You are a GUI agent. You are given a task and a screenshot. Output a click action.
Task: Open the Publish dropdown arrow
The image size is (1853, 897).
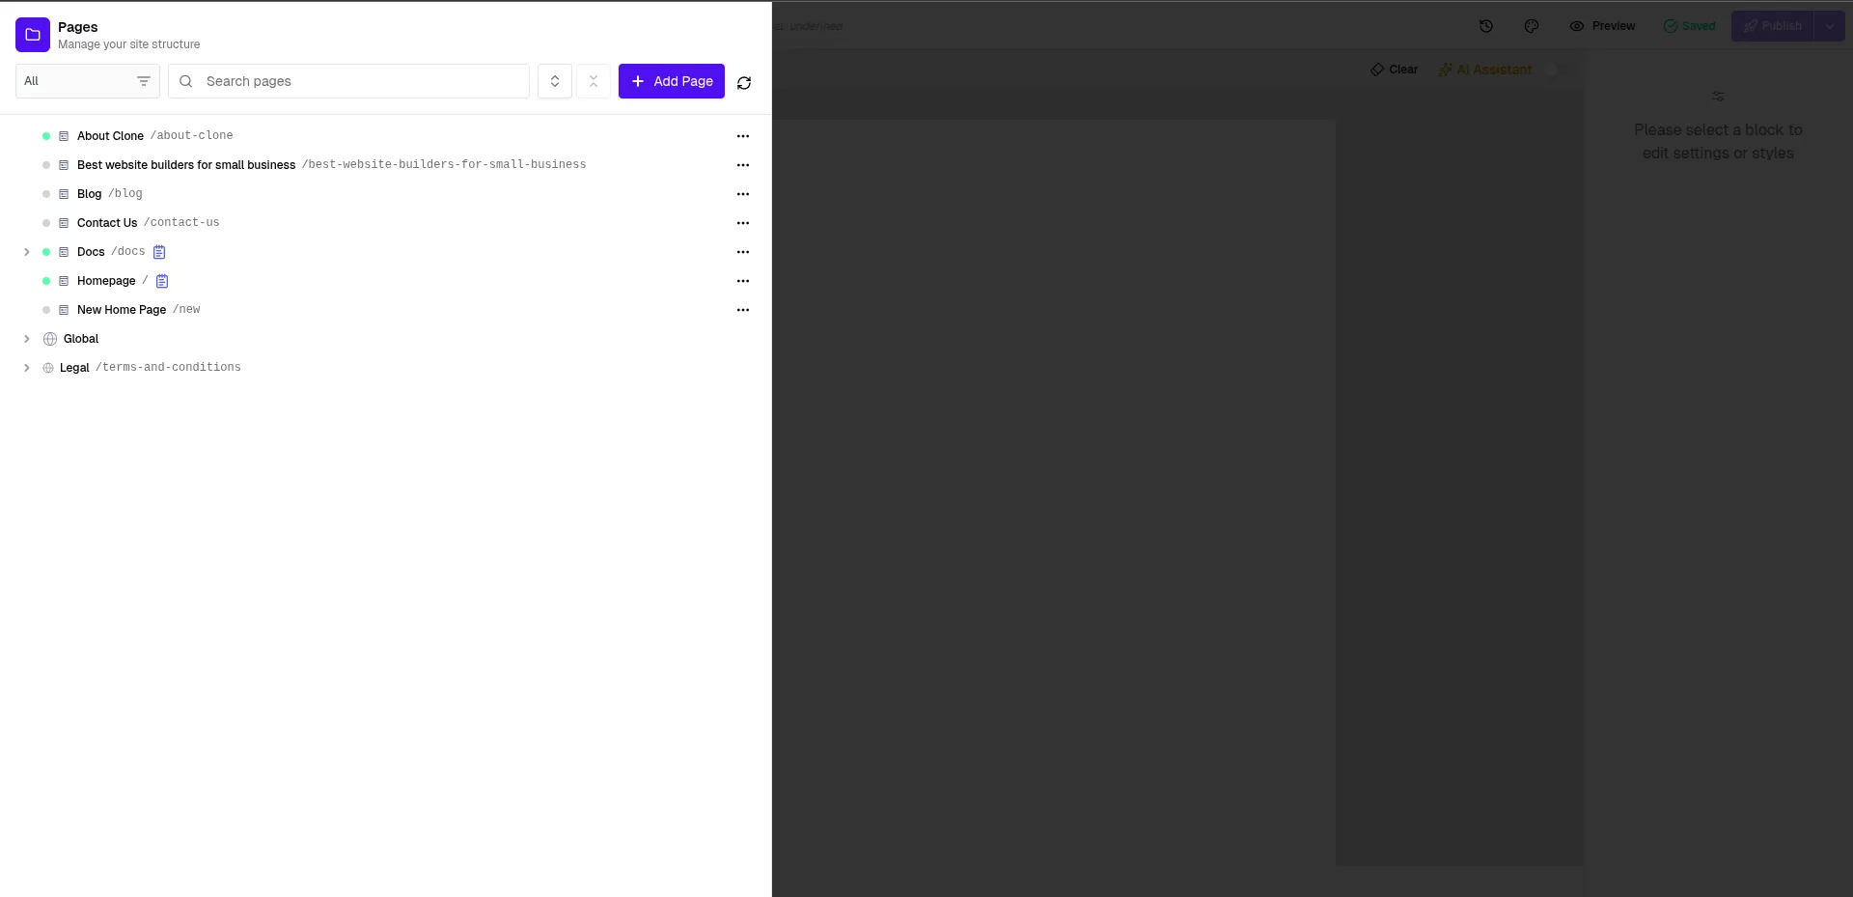1829,26
